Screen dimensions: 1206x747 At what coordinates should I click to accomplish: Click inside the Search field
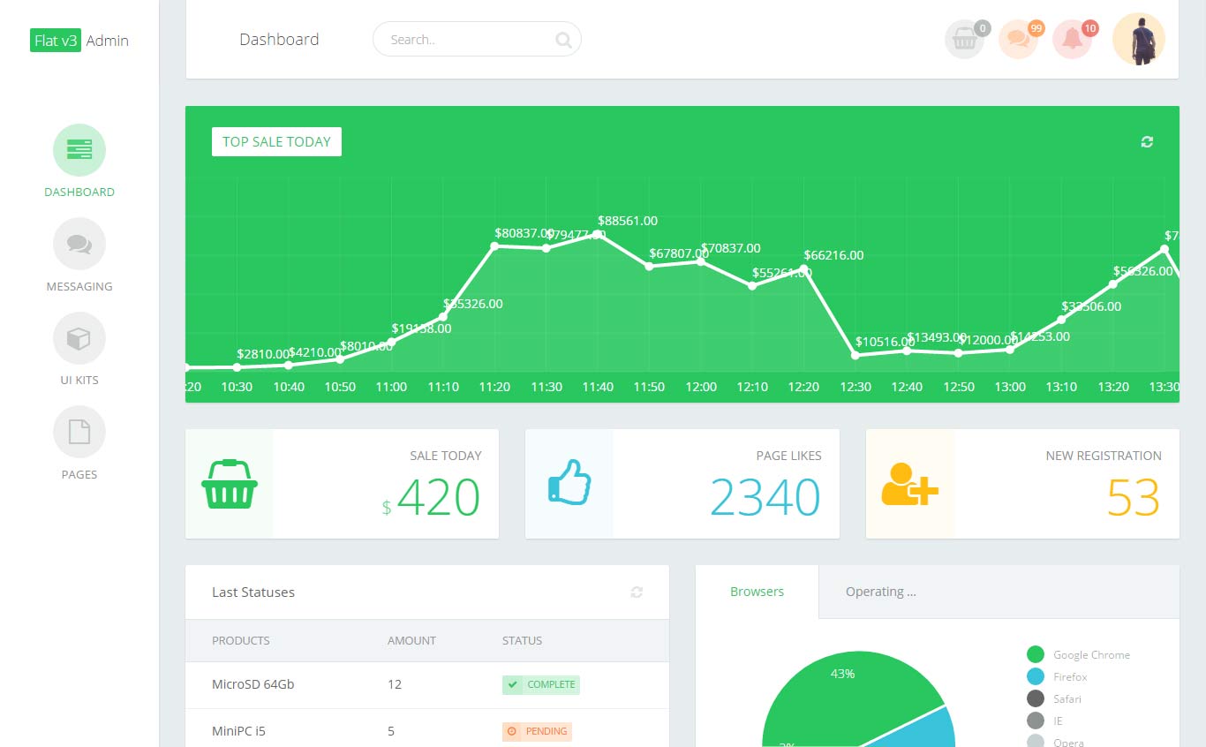[477, 39]
